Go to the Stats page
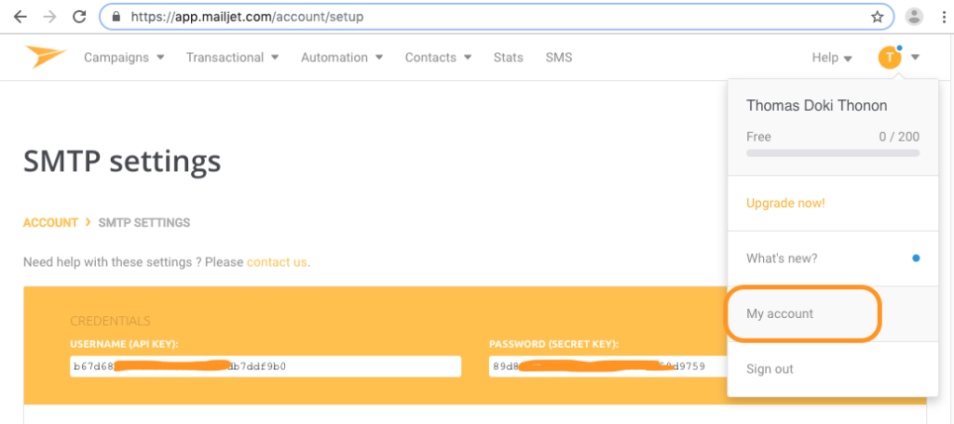 click(x=508, y=58)
